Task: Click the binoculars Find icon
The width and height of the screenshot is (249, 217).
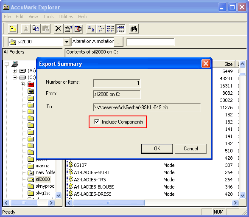Action: pos(134,29)
